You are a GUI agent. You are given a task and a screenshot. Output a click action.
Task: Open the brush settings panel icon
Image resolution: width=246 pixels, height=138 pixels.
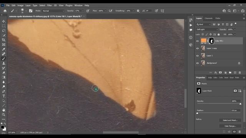click(31, 11)
